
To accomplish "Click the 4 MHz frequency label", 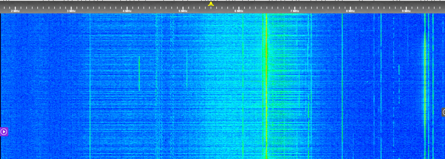I will pyautogui.click(x=127, y=11).
